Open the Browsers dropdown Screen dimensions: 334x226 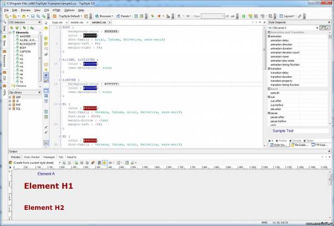pyautogui.click(x=104, y=16)
